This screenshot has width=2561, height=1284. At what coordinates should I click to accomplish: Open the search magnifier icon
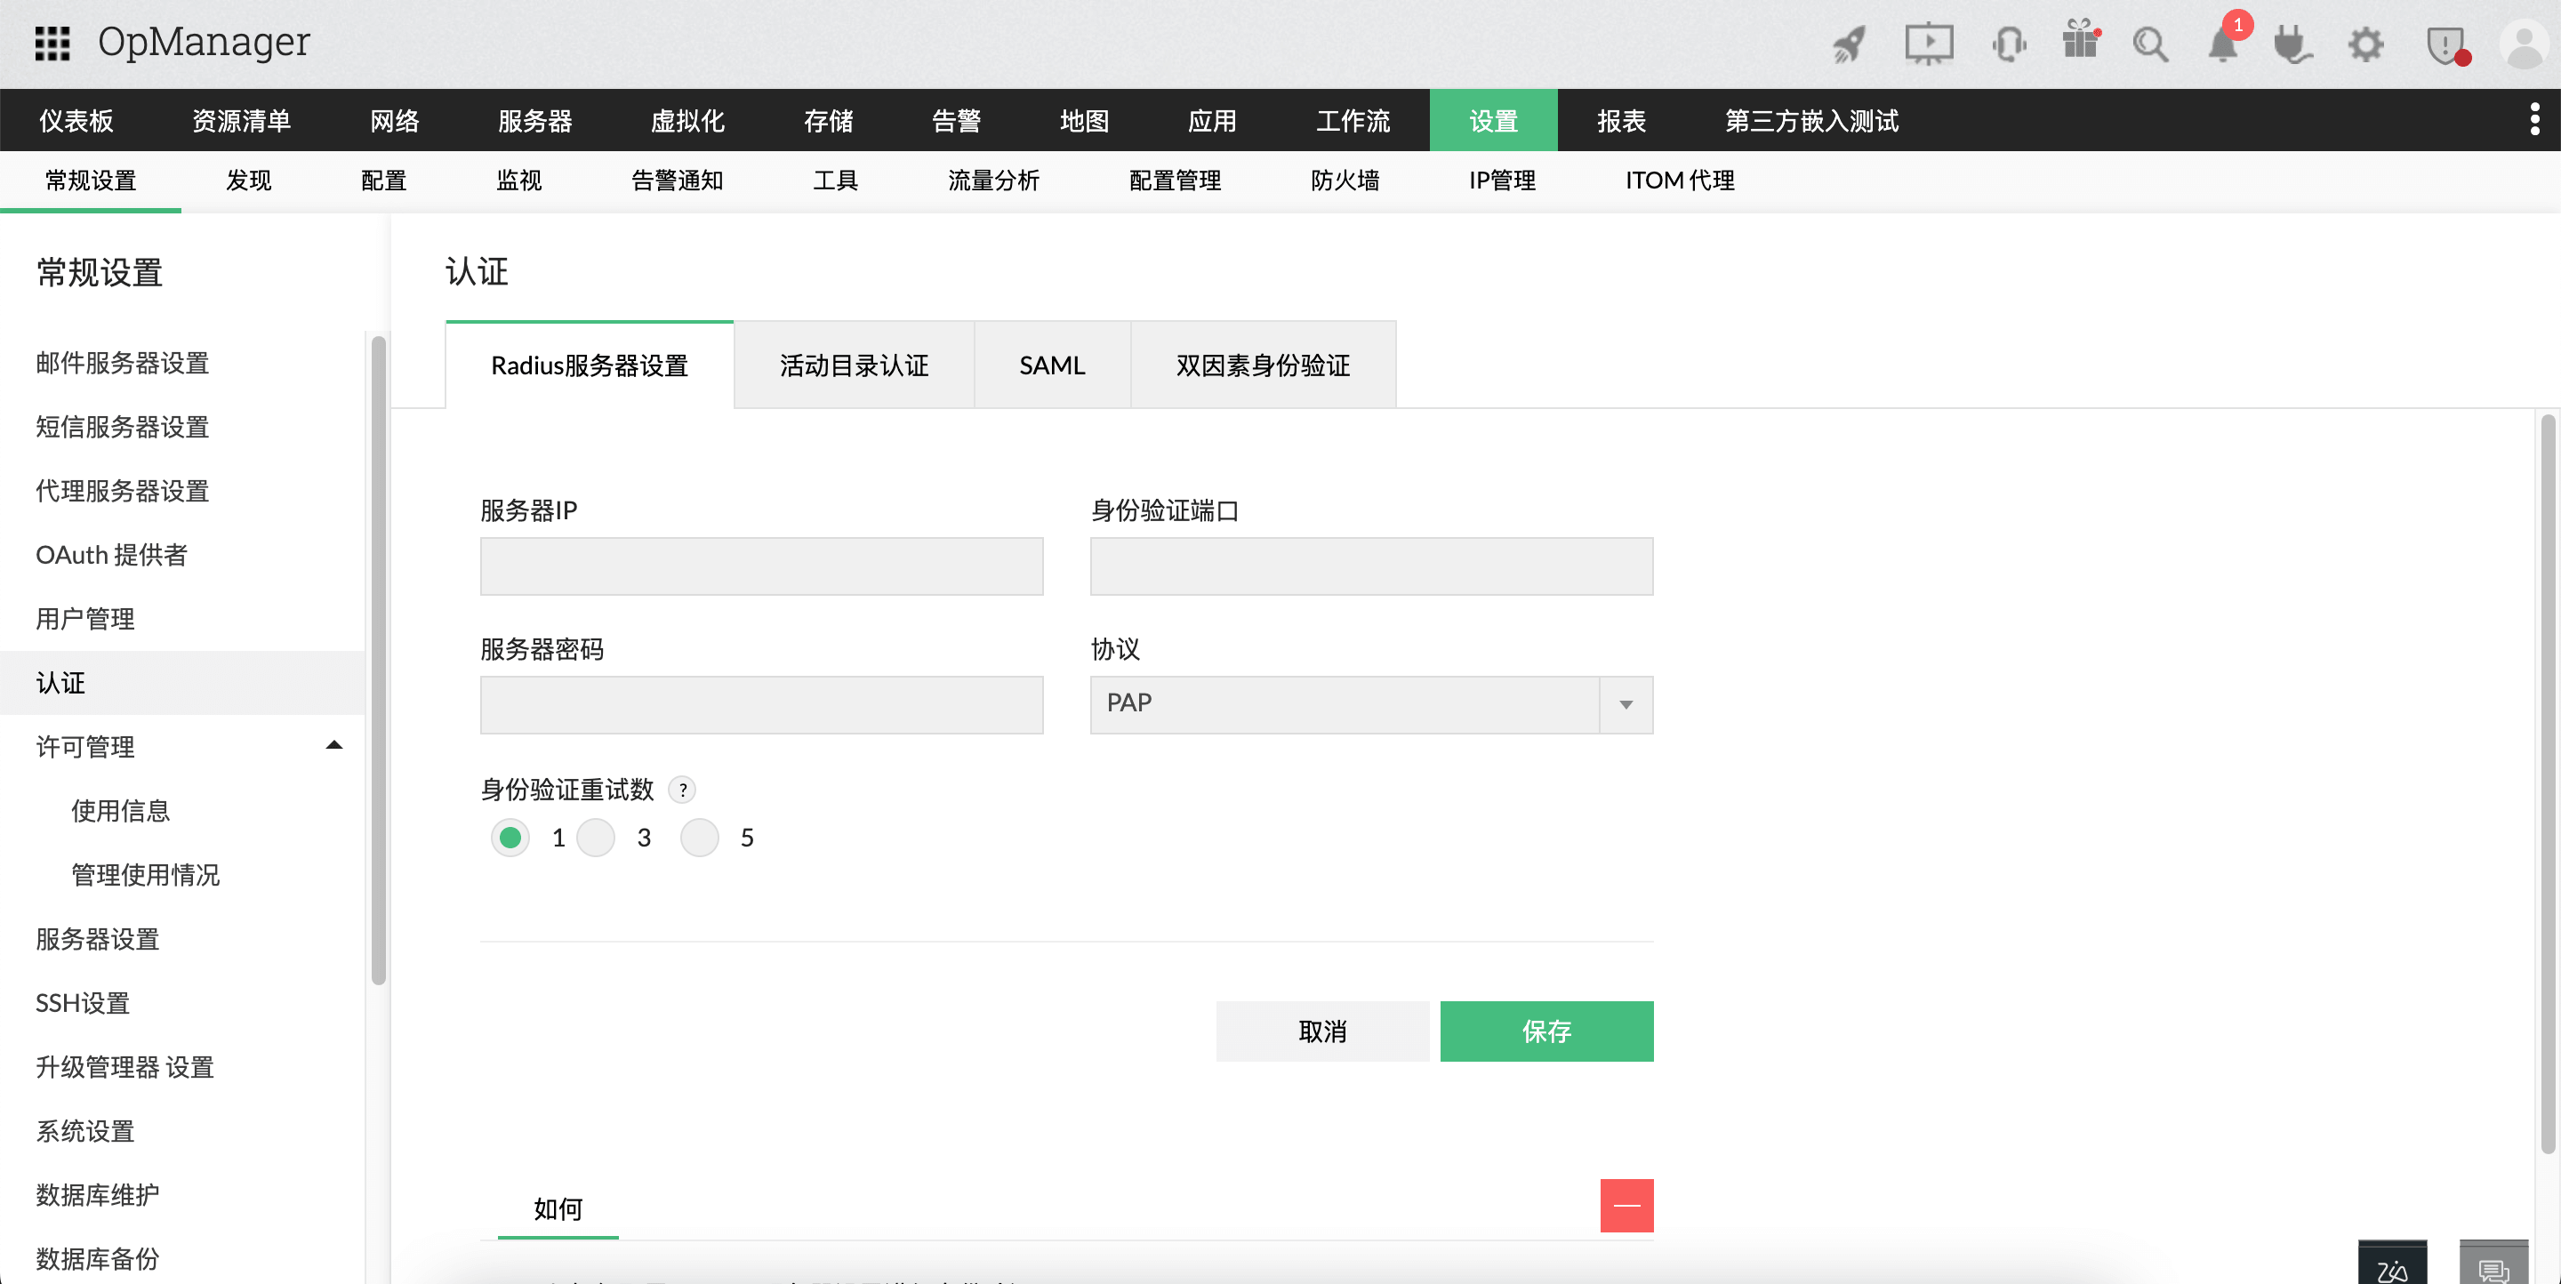coord(2150,44)
